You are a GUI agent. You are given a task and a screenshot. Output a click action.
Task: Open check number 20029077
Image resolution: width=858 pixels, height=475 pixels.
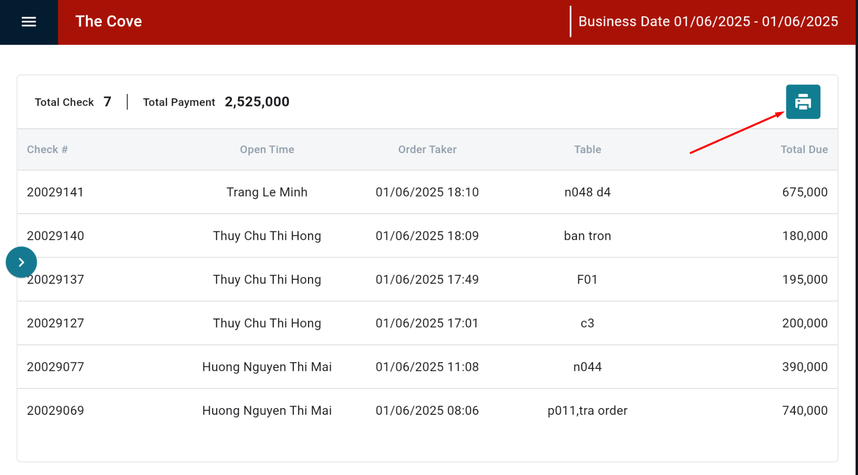[x=55, y=367]
